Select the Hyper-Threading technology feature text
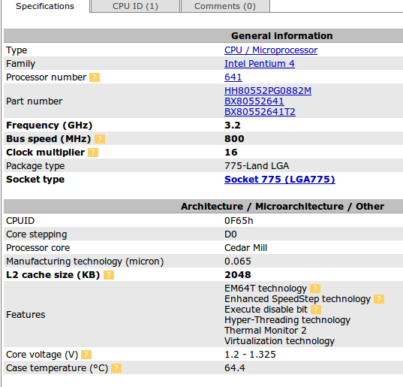403x387 pixels. (287, 320)
